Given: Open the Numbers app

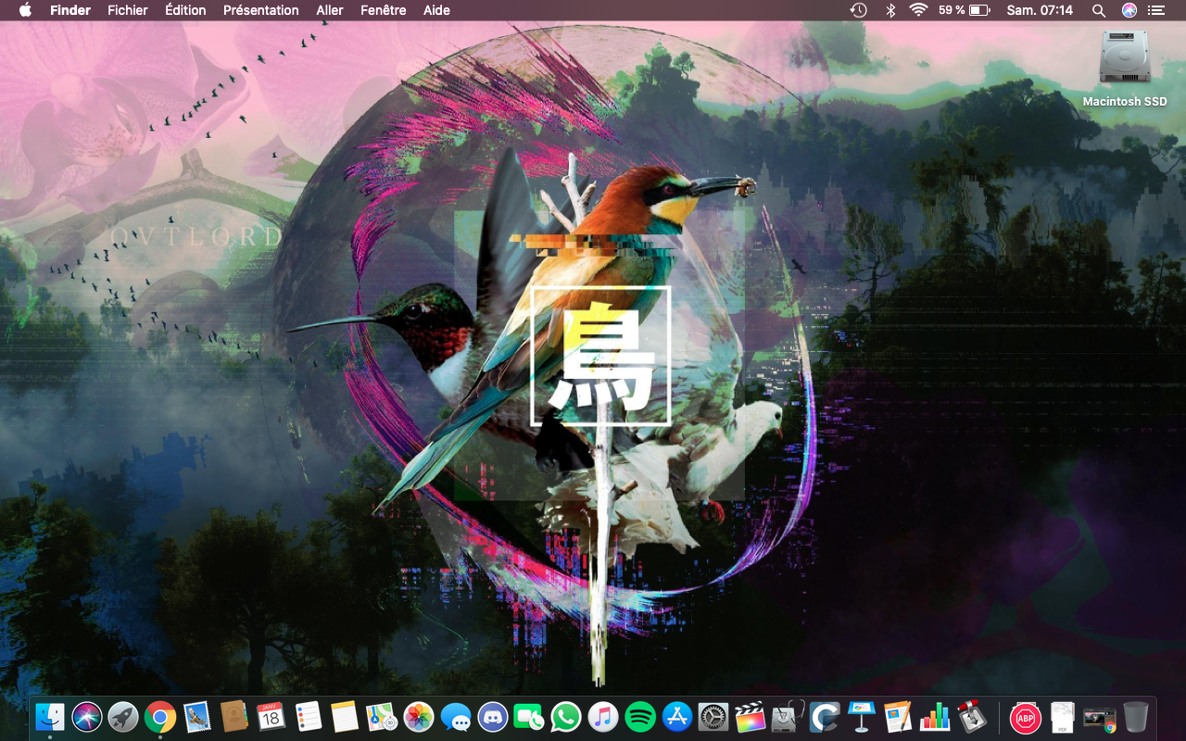Looking at the screenshot, I should 936,716.
